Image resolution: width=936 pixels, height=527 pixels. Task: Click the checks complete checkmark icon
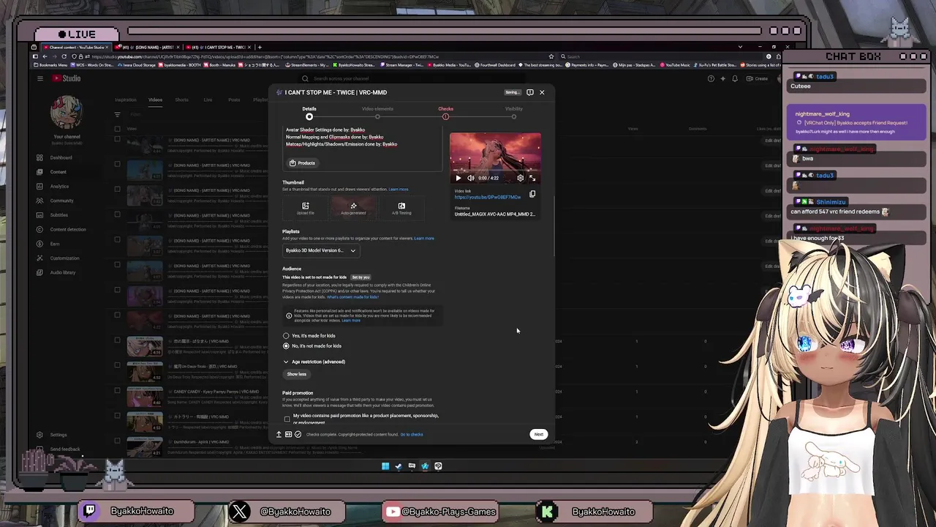pyautogui.click(x=298, y=435)
